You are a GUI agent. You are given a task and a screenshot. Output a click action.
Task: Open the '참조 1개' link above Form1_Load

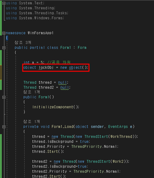pyautogui.click(x=31, y=122)
